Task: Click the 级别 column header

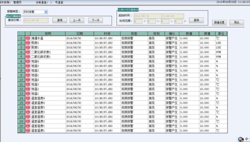Action: tap(156, 33)
